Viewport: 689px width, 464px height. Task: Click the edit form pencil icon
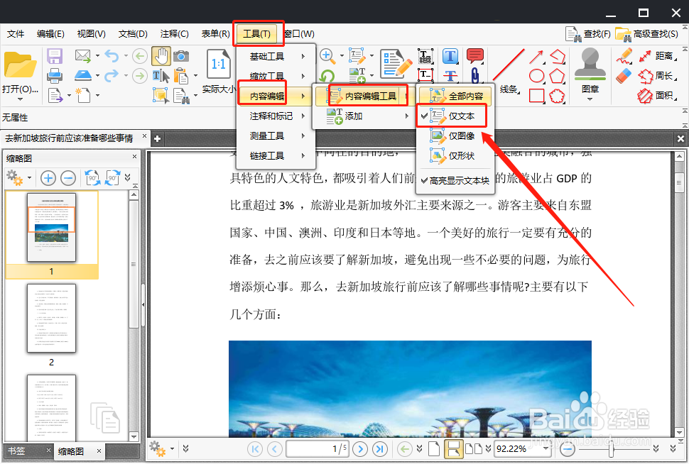(396, 64)
